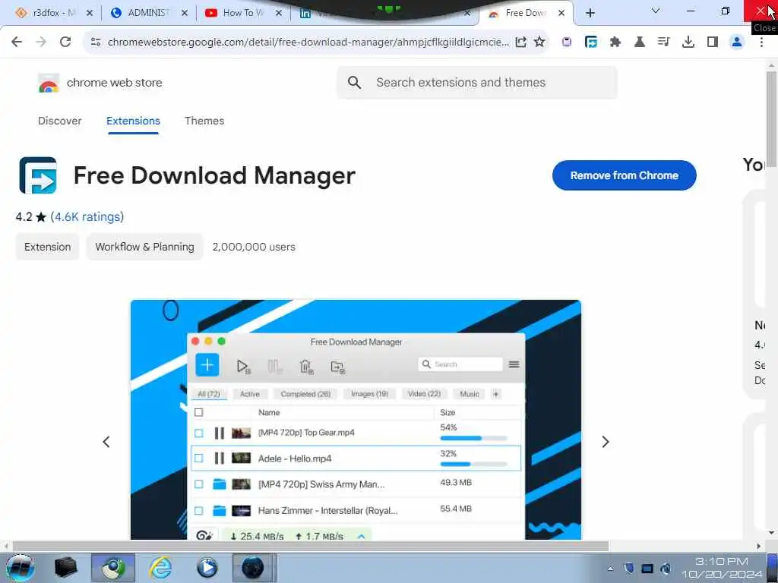Click the FDM screenshot preview image

pos(356,419)
